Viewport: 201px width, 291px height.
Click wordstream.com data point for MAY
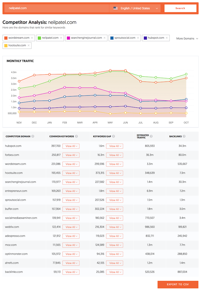point(110,70)
